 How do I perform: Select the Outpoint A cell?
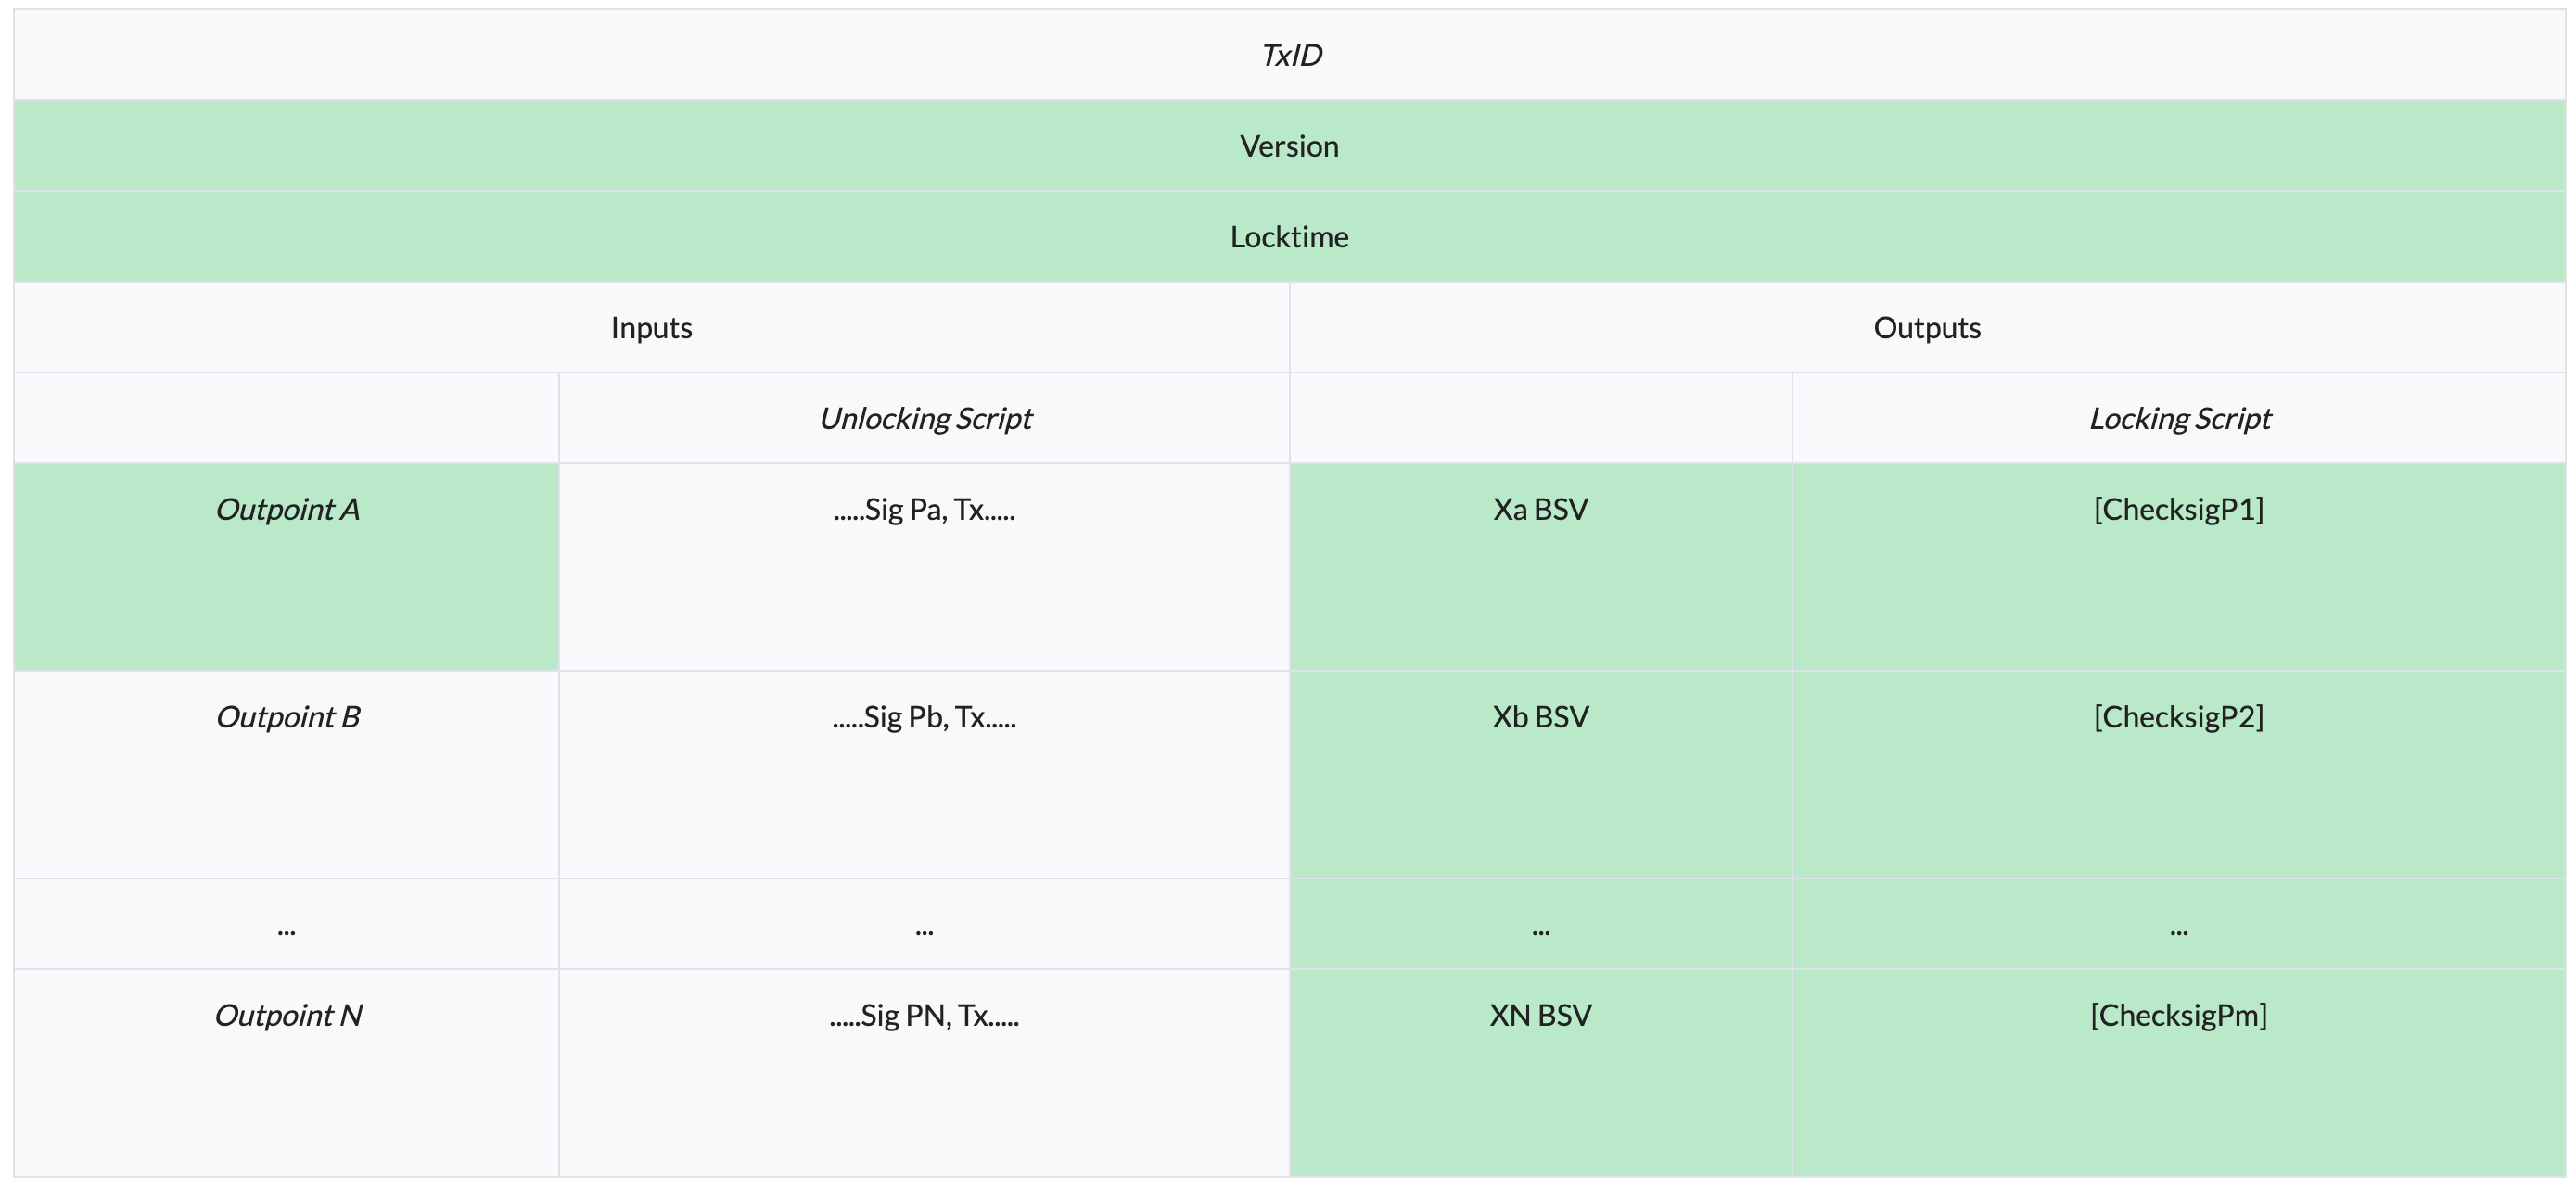click(x=287, y=510)
